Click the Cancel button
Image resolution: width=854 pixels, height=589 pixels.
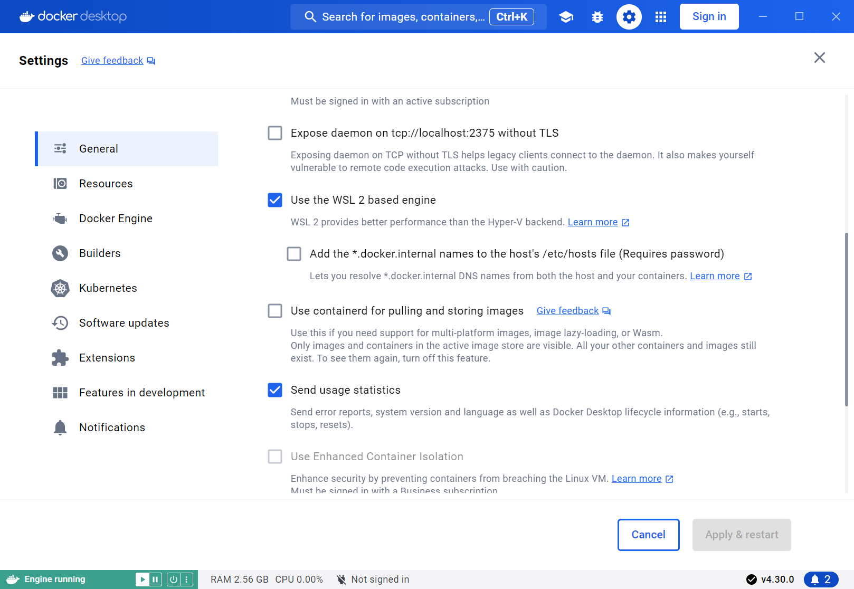click(648, 535)
